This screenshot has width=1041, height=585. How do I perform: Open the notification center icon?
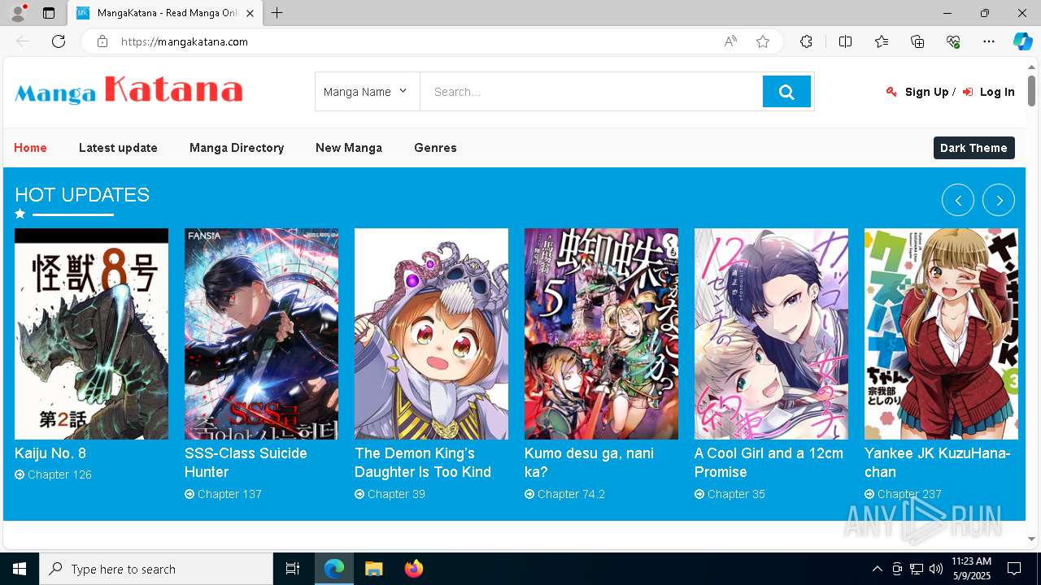(1014, 569)
